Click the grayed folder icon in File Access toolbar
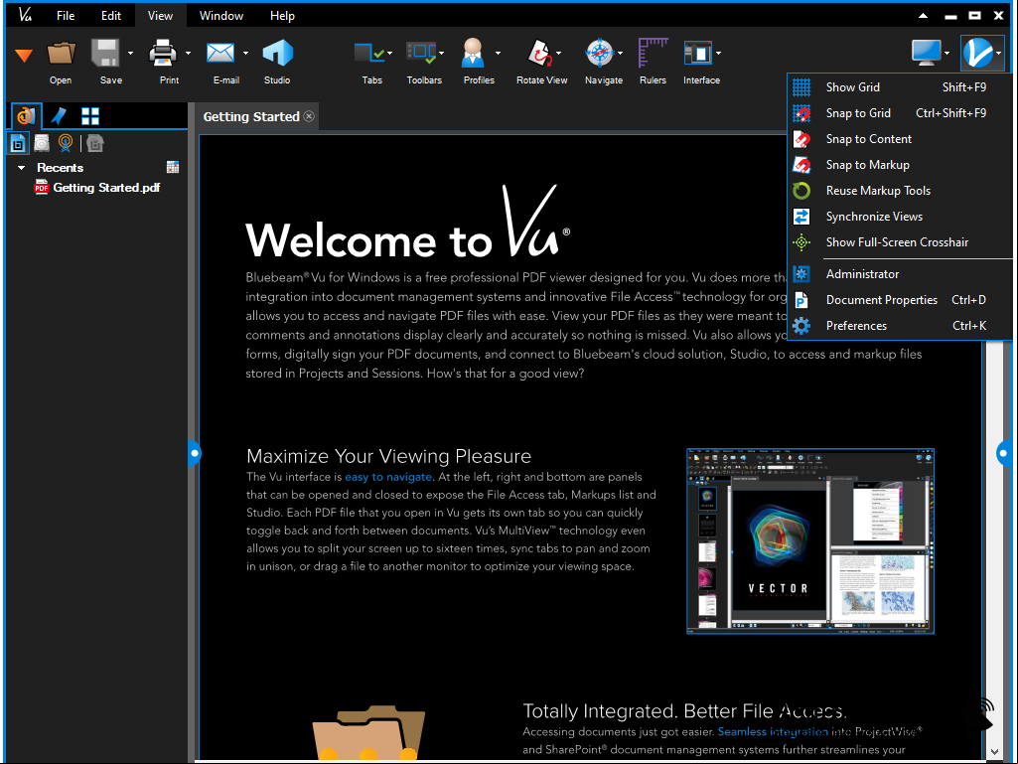Image resolution: width=1018 pixels, height=764 pixels. [95, 143]
